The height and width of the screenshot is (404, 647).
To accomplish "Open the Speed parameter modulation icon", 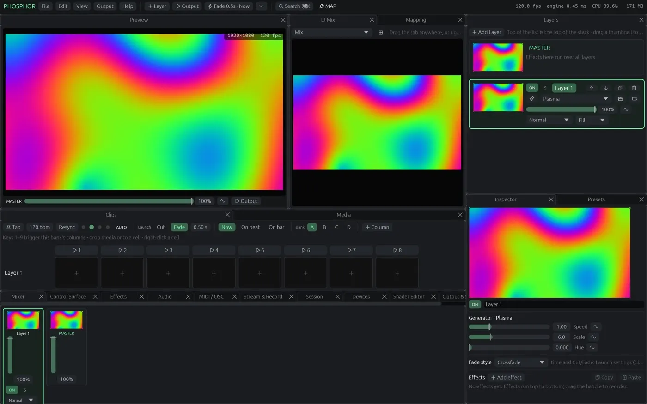I will pyautogui.click(x=596, y=326).
